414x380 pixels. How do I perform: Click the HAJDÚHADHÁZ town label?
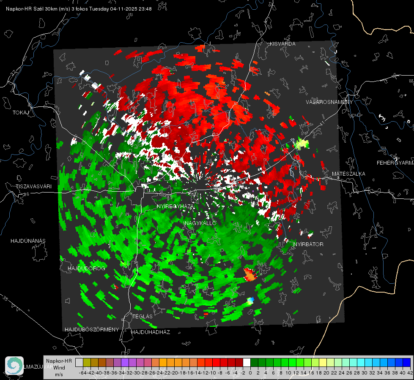pos(151,332)
